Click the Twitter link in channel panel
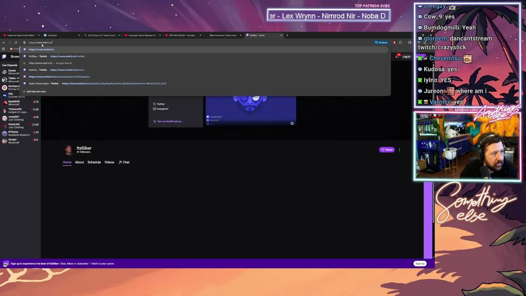The width and height of the screenshot is (526, 296). 159,104
